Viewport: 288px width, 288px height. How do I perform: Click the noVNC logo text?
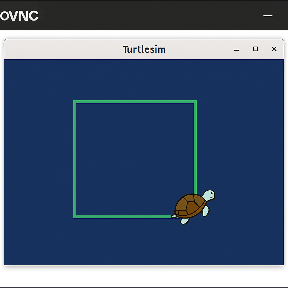coord(19,16)
